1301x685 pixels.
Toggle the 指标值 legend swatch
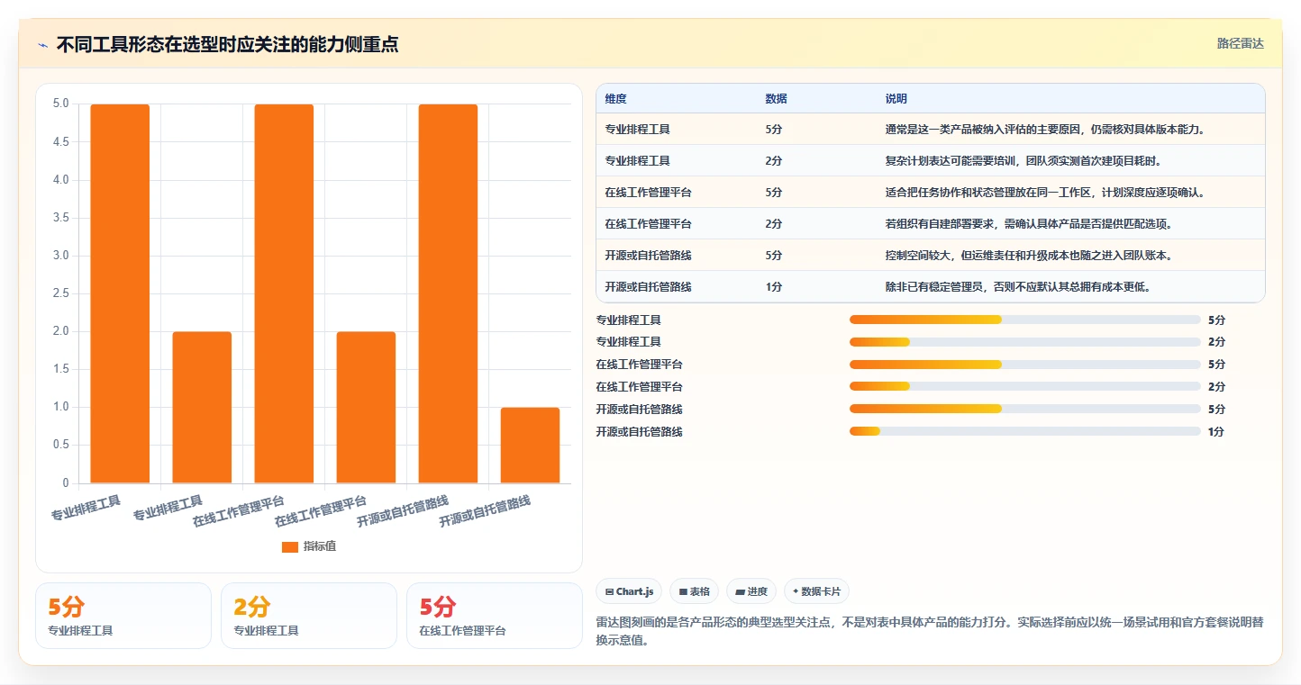[x=289, y=546]
